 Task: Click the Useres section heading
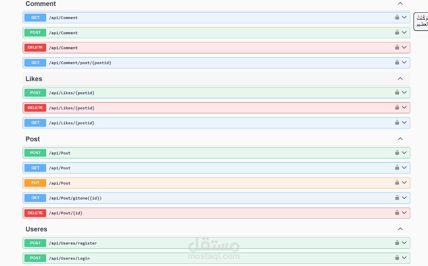(36, 229)
